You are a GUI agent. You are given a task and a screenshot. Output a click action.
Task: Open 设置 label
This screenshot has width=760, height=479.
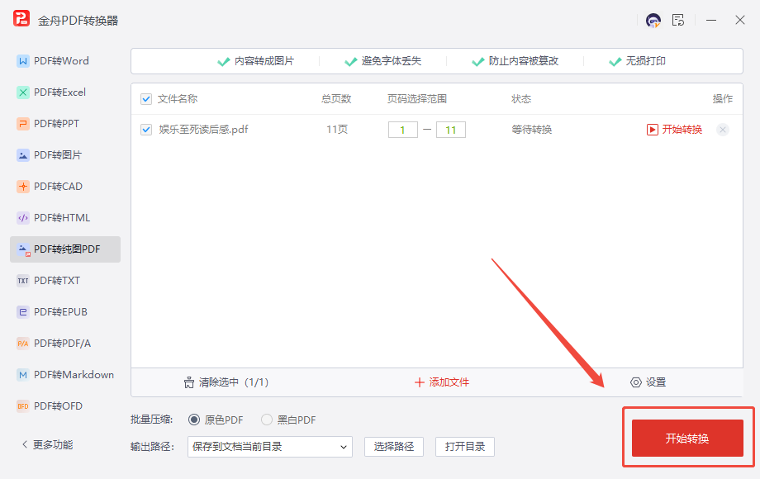tap(656, 382)
